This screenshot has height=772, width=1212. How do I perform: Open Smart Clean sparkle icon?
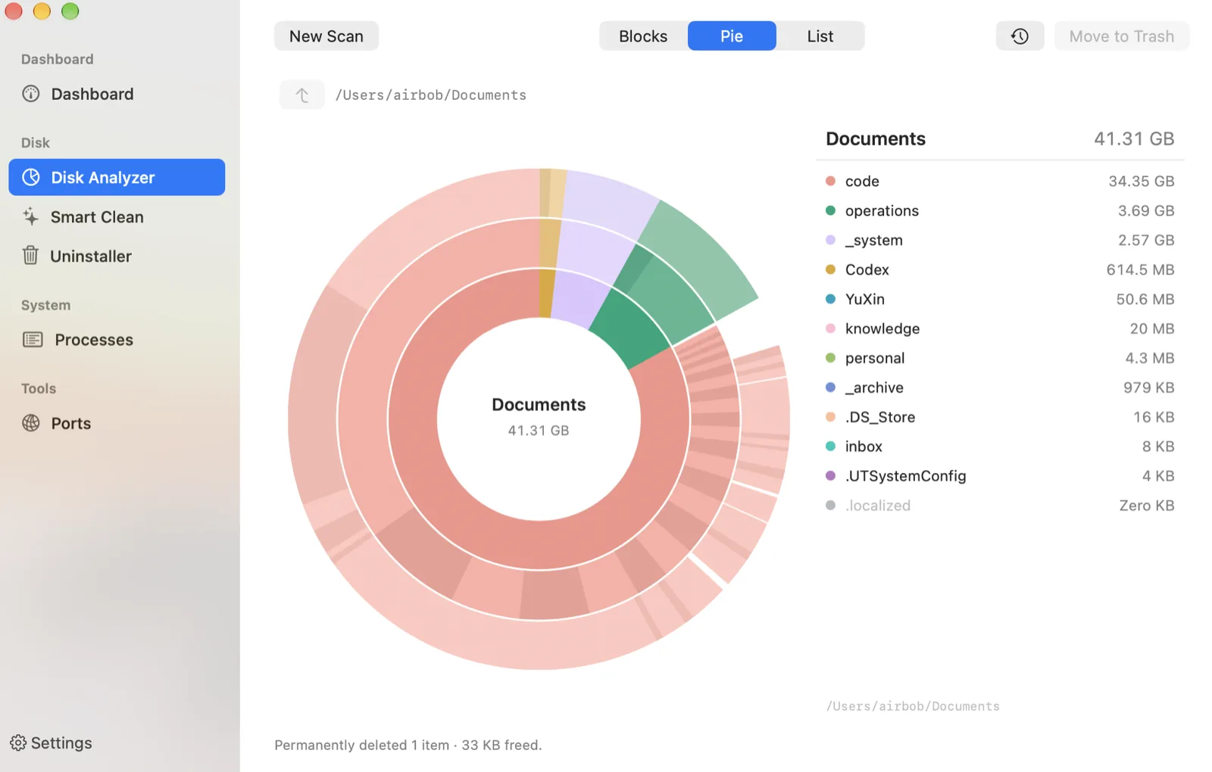[30, 216]
